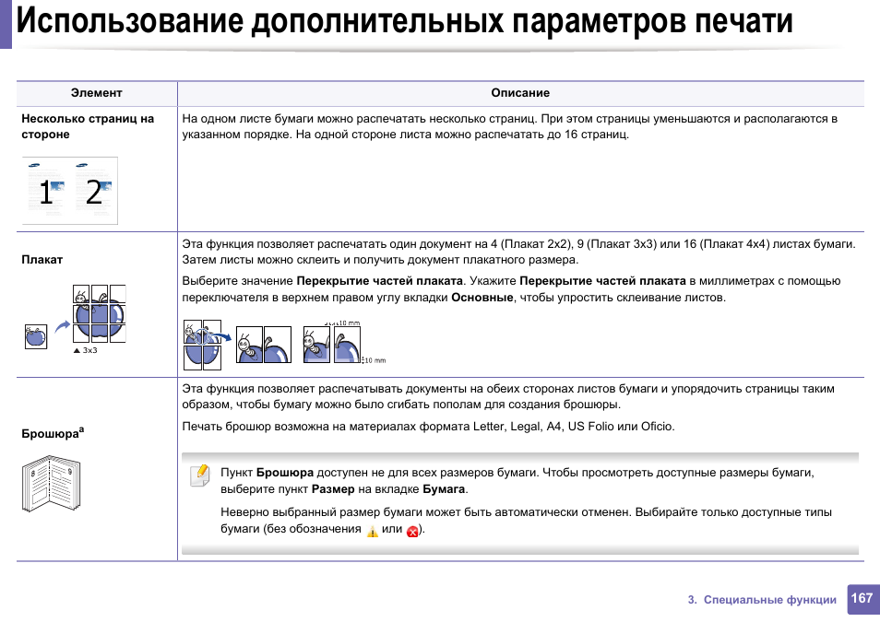
Task: Click the page title Использование дополнительных параметров печати
Action: 404,21
